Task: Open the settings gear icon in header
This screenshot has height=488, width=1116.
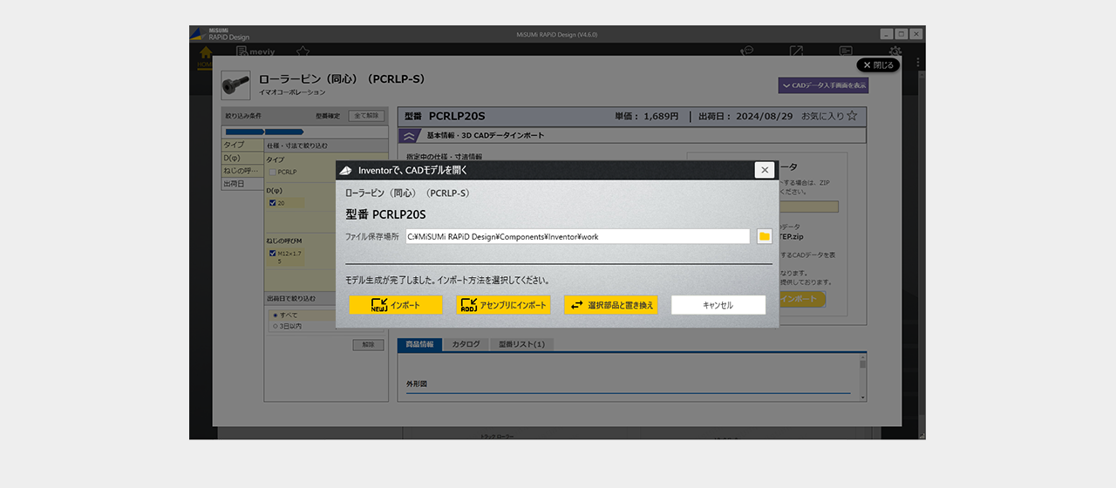Action: pyautogui.click(x=895, y=52)
